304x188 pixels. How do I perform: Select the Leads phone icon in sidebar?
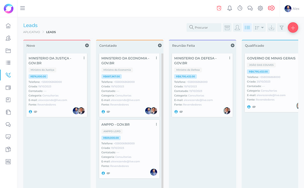8,75
